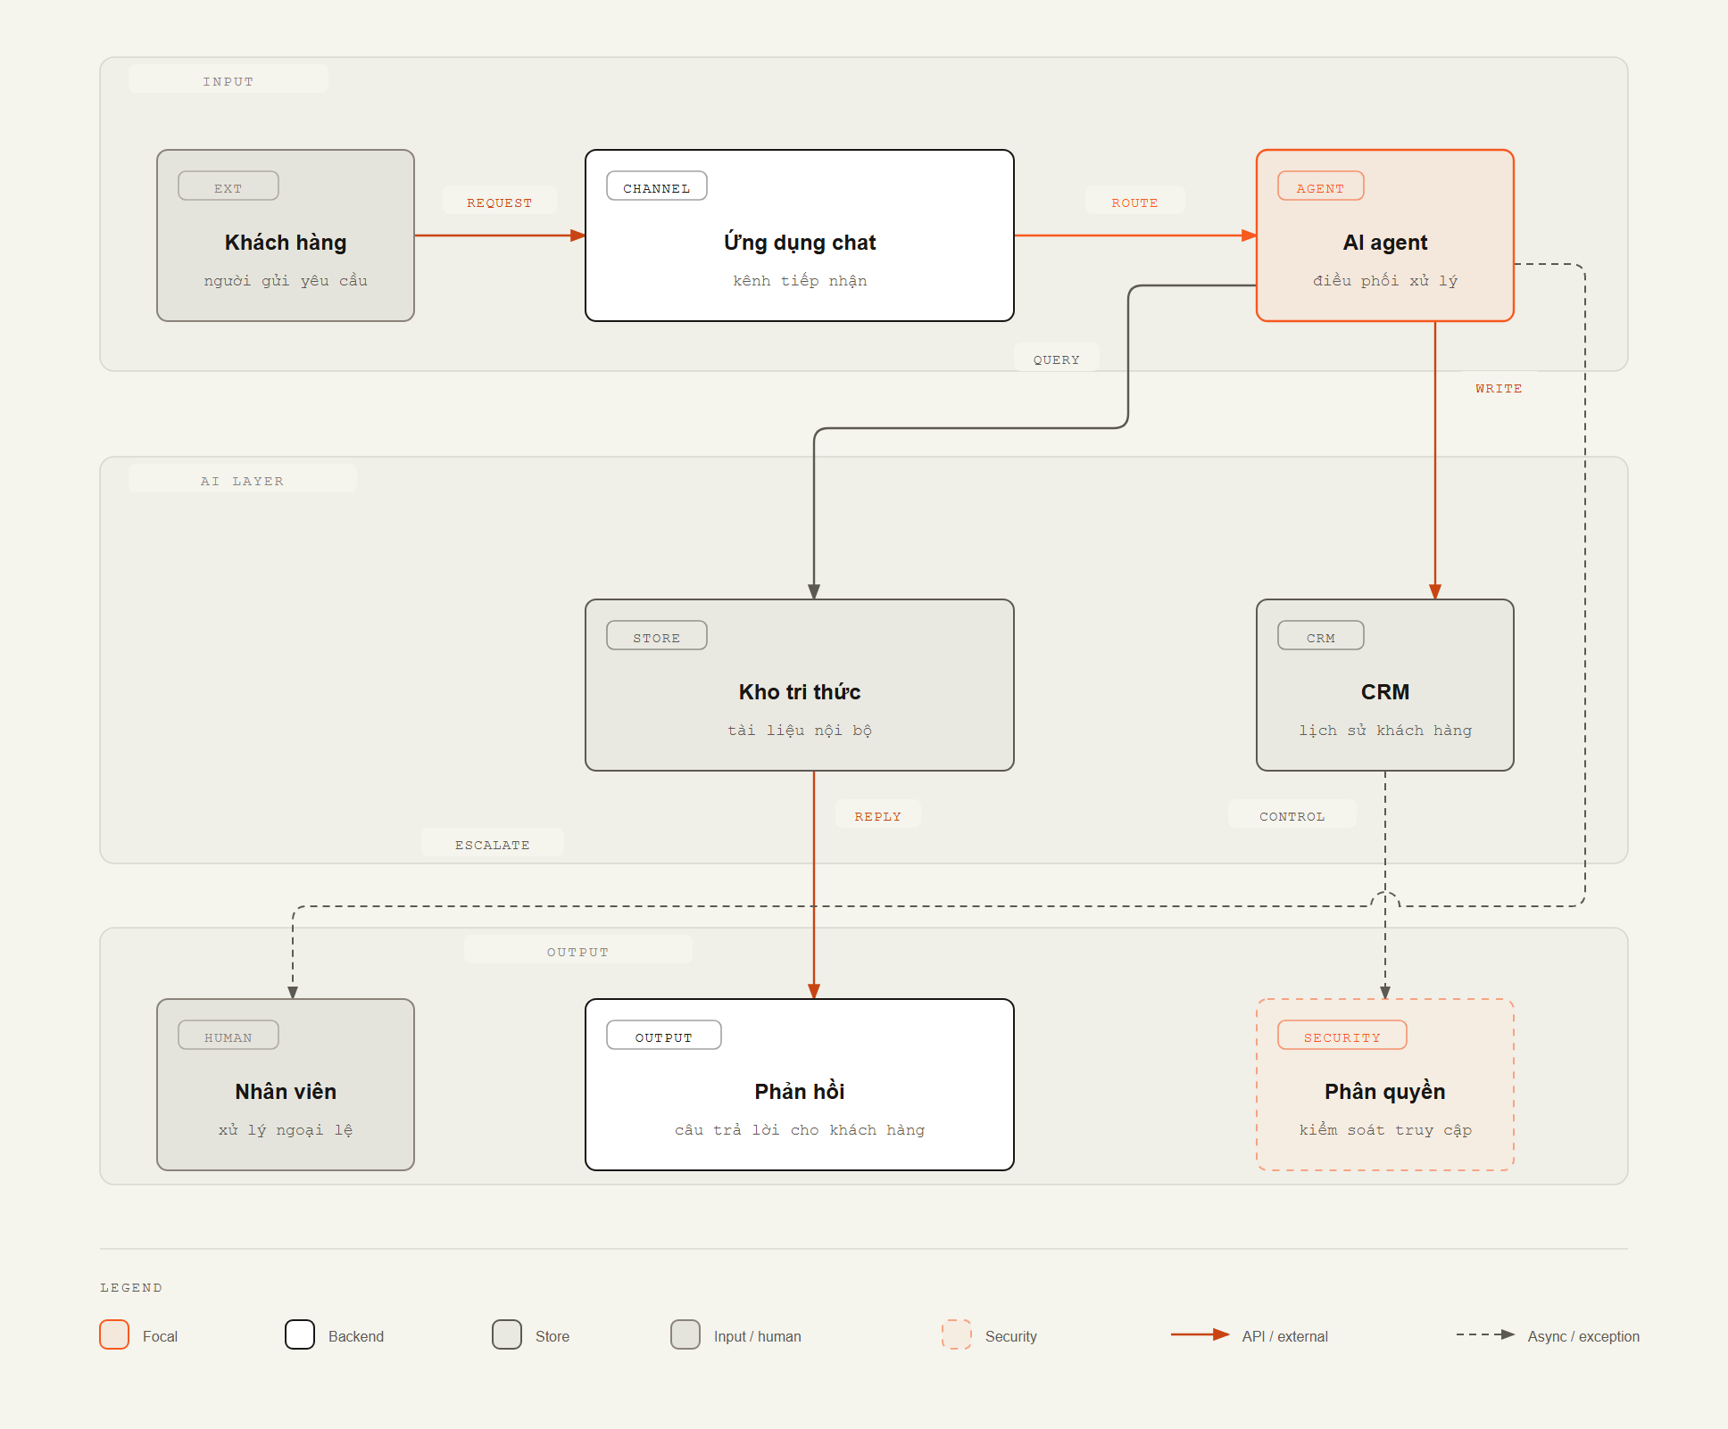
Task: Click the 'tài liệu nội bộ' subtitle
Action: click(800, 730)
